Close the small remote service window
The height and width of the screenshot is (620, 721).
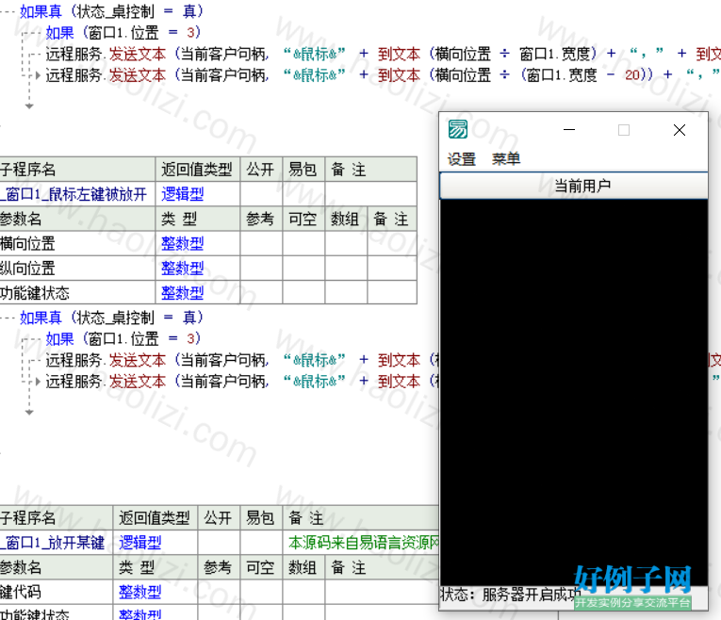tap(680, 130)
